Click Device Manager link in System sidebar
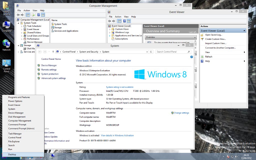 coord(49,65)
